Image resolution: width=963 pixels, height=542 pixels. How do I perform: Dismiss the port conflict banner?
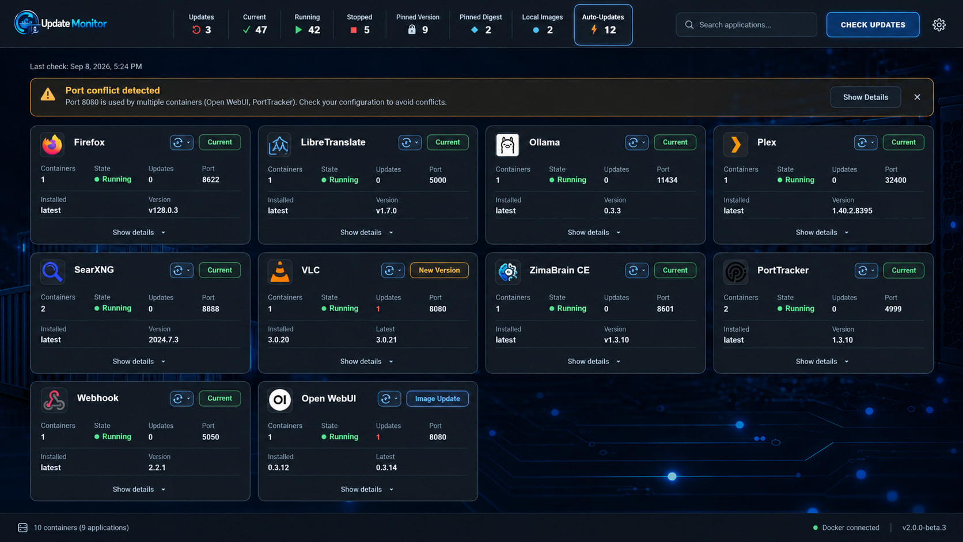pyautogui.click(x=917, y=97)
